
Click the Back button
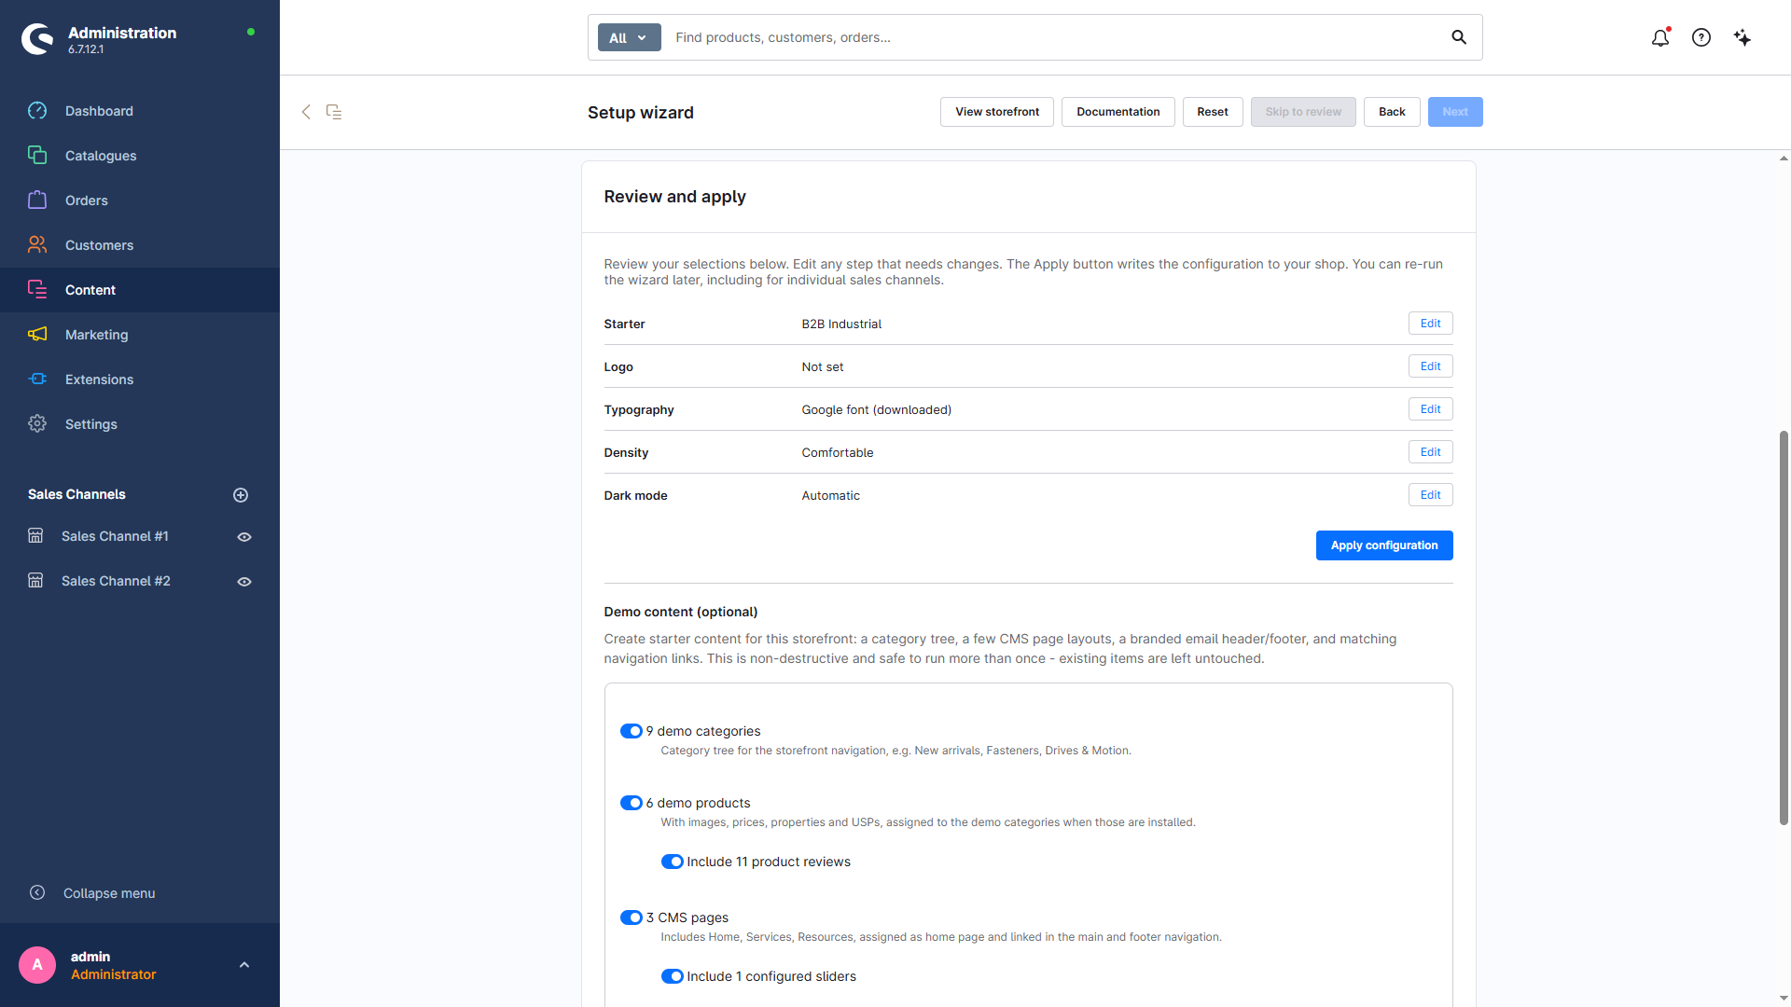(1392, 112)
